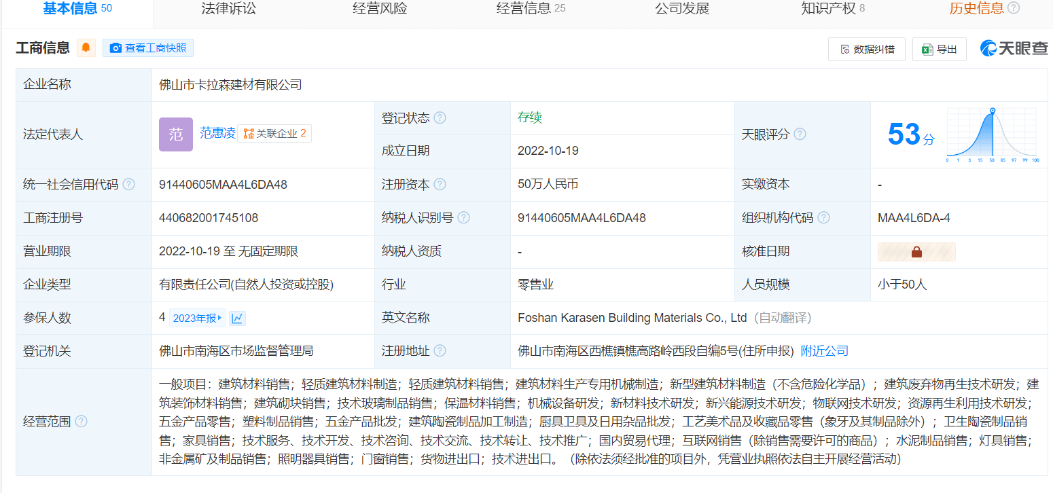Screen dimensions: 1053x493
Task: Click 佛山市南海区市场监督管理局 registration authority
Action: point(236,351)
